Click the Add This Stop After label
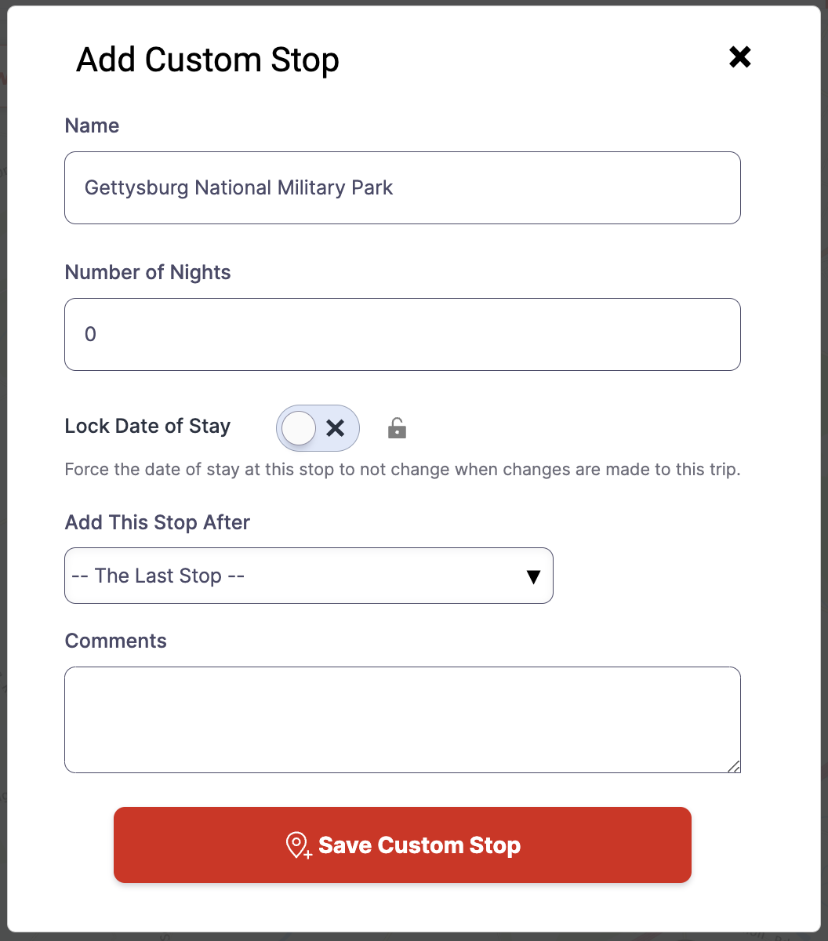 tap(158, 522)
